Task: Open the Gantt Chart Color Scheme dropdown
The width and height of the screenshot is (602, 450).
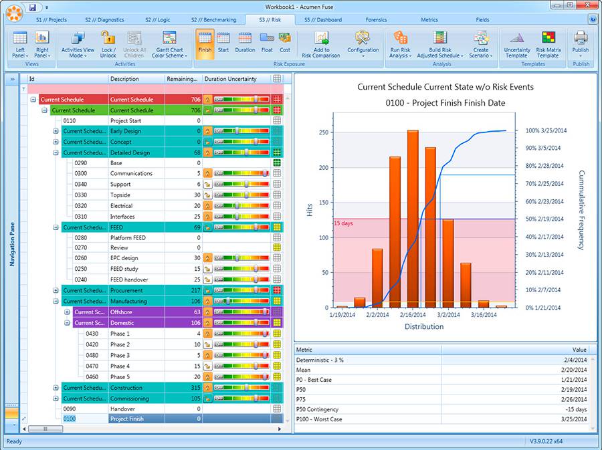Action: tap(169, 44)
